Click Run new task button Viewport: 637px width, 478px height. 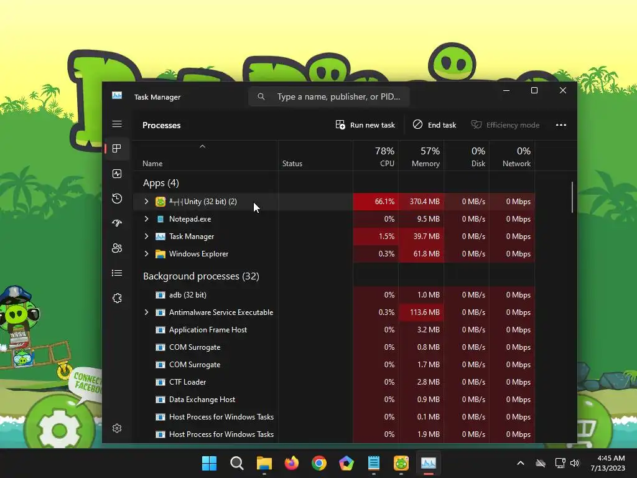coord(365,124)
